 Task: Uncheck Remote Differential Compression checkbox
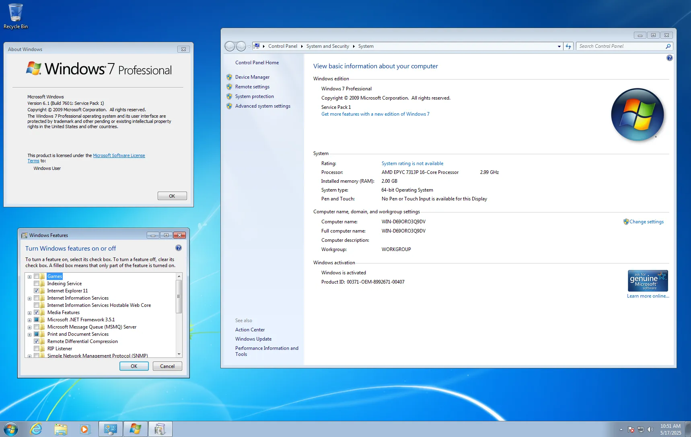click(x=37, y=341)
